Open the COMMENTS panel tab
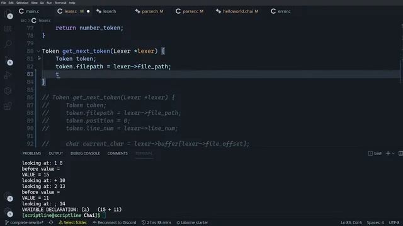403x226 pixels. tap(118, 153)
